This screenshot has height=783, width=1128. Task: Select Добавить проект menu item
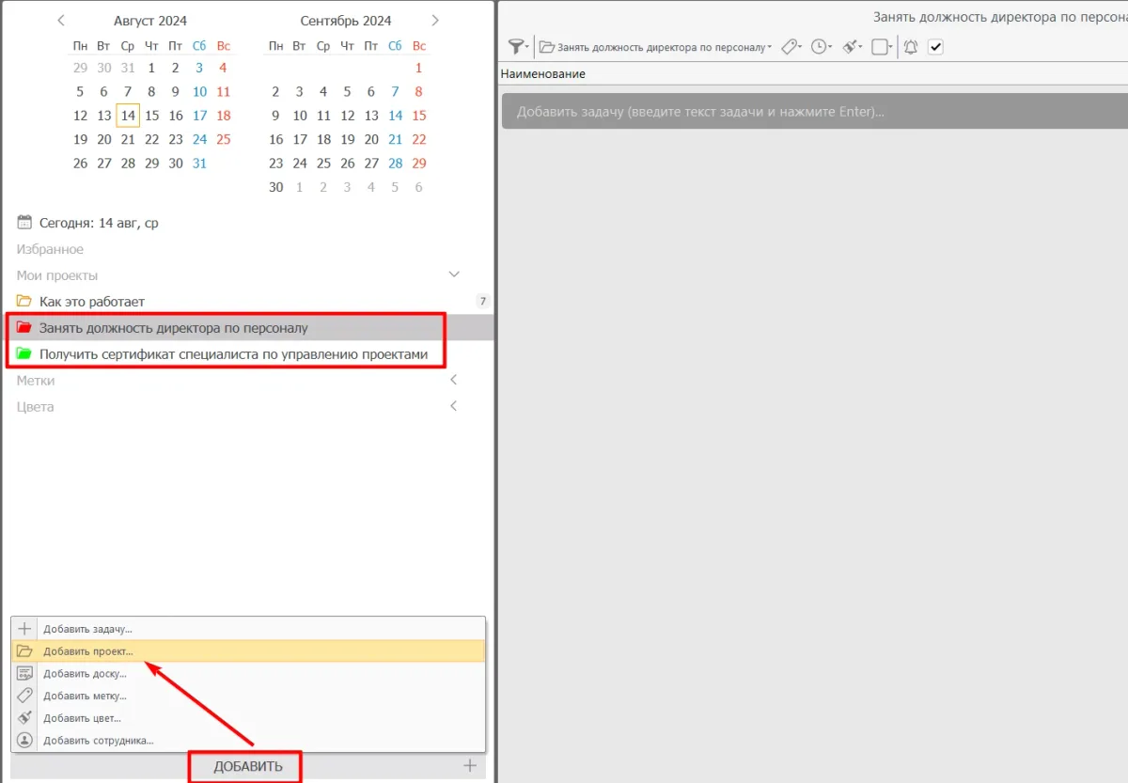[x=88, y=650]
